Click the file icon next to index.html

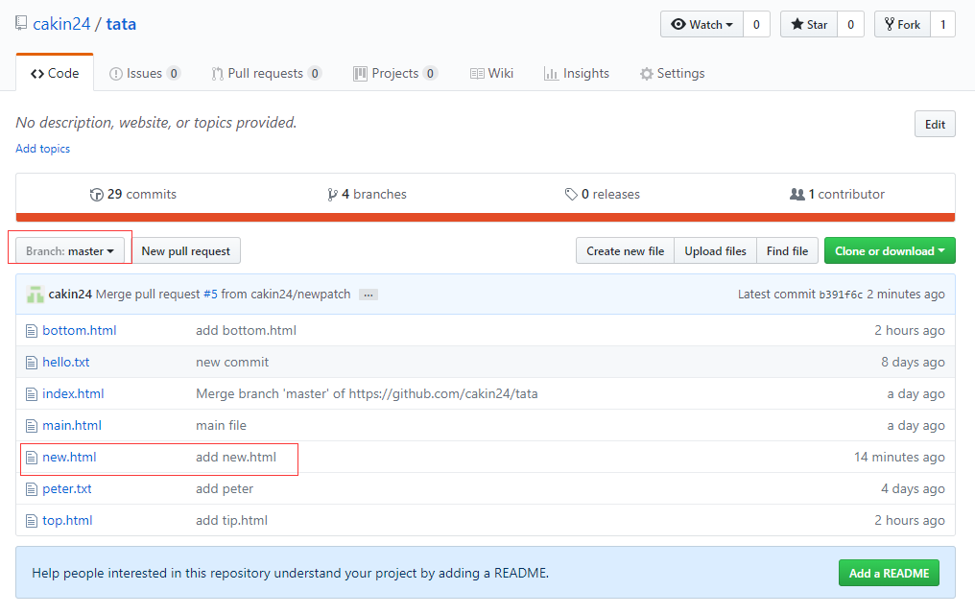32,394
